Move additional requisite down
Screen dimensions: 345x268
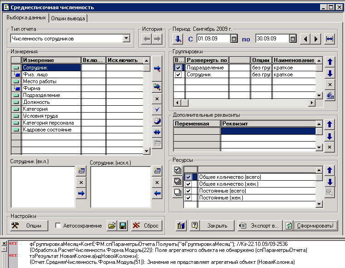pos(329,136)
